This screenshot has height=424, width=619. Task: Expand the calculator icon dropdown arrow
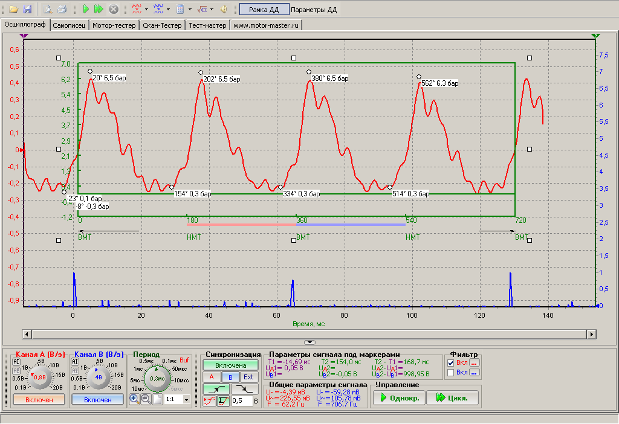coord(190,9)
